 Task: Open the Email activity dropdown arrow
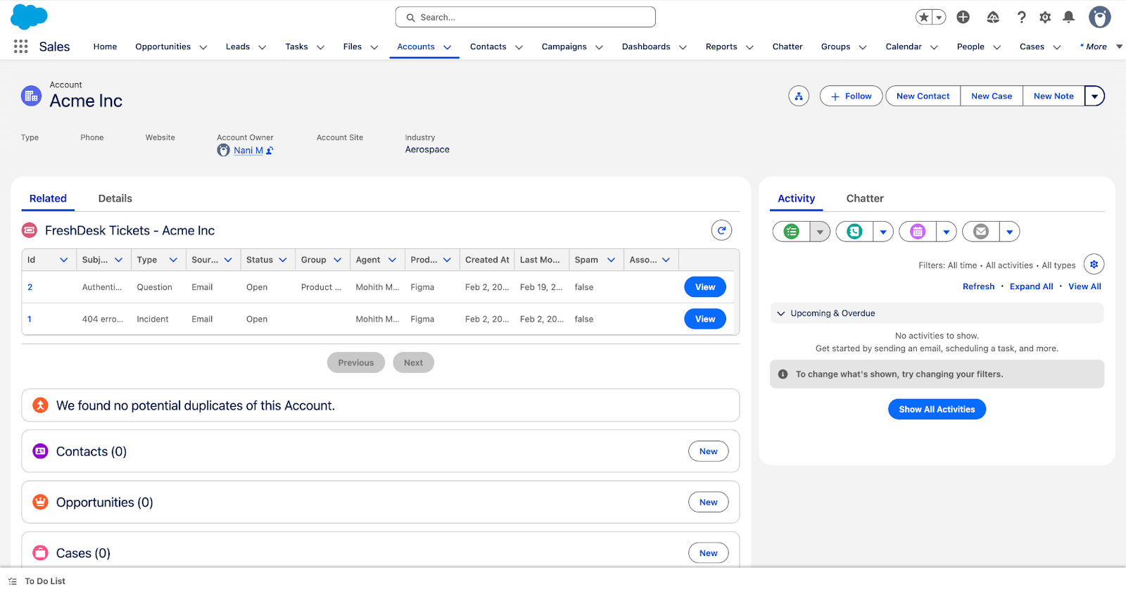click(x=1010, y=232)
